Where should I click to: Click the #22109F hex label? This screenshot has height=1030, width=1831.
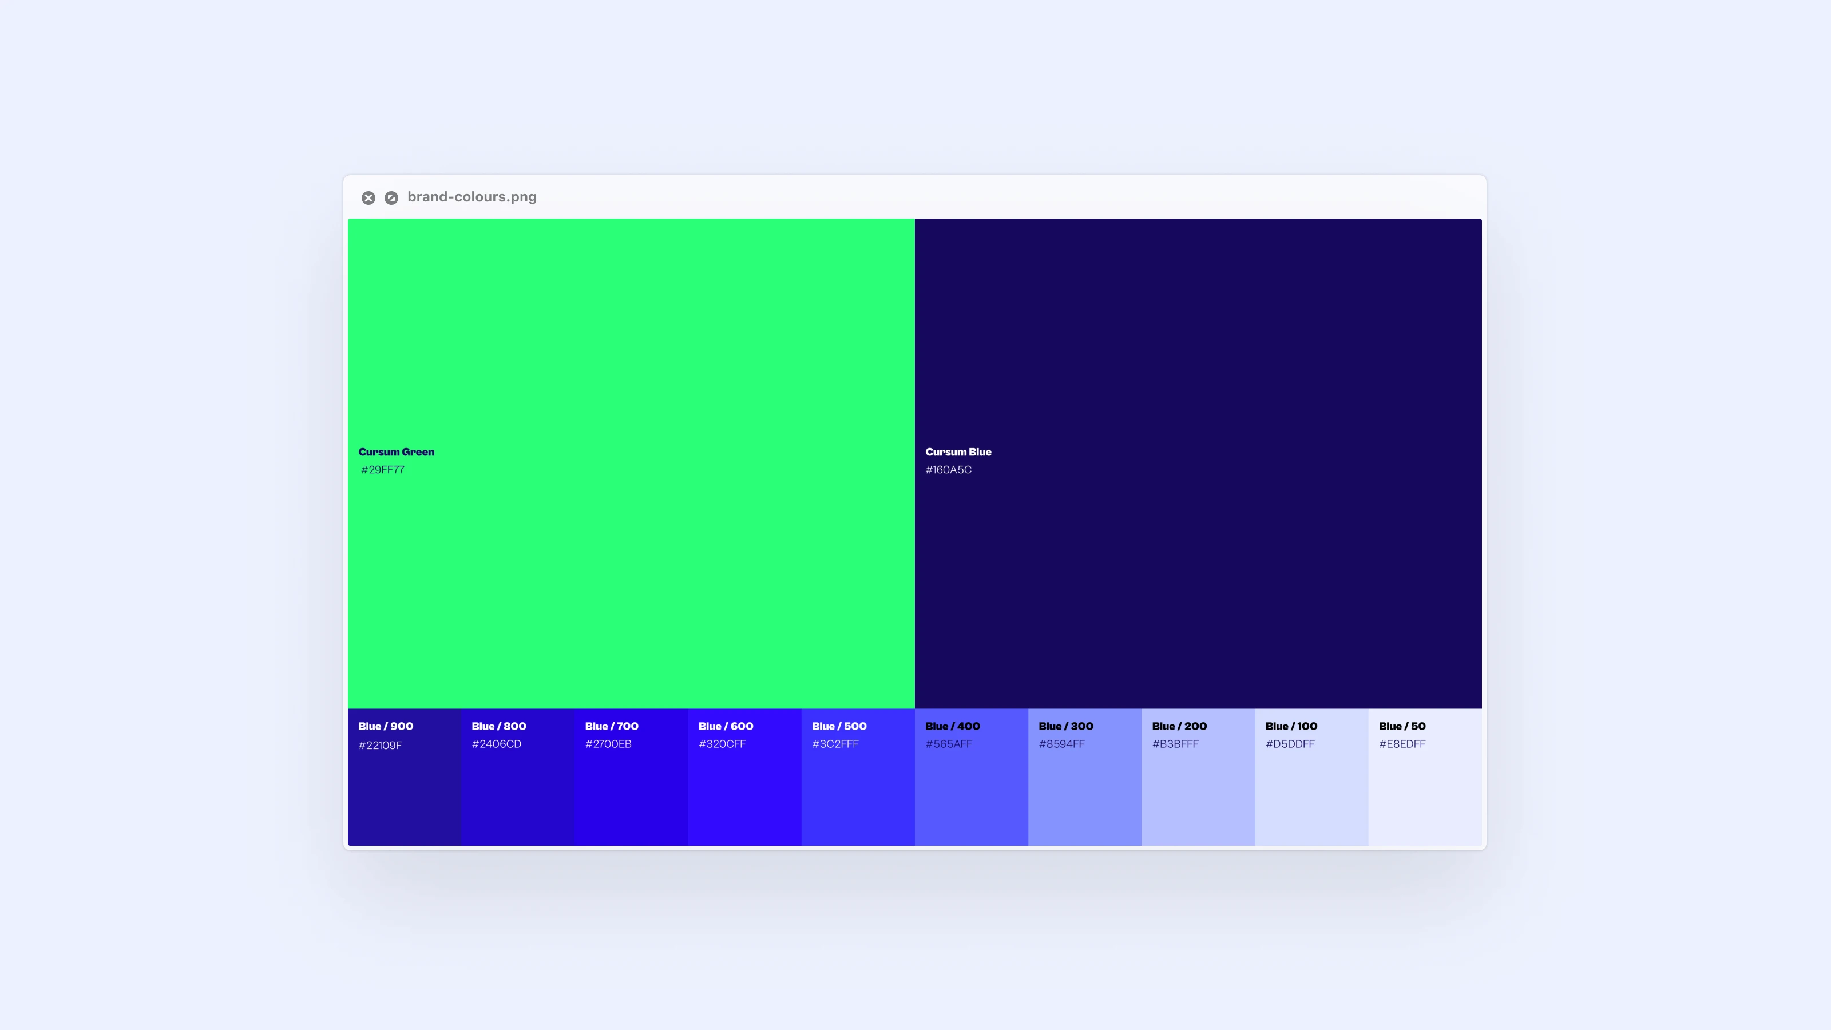point(381,746)
